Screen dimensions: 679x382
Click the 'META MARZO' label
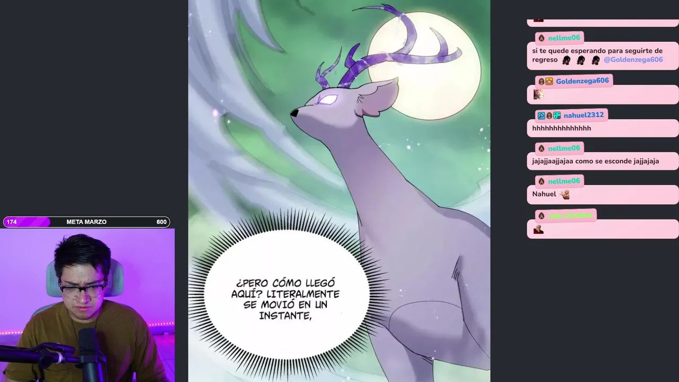(86, 222)
